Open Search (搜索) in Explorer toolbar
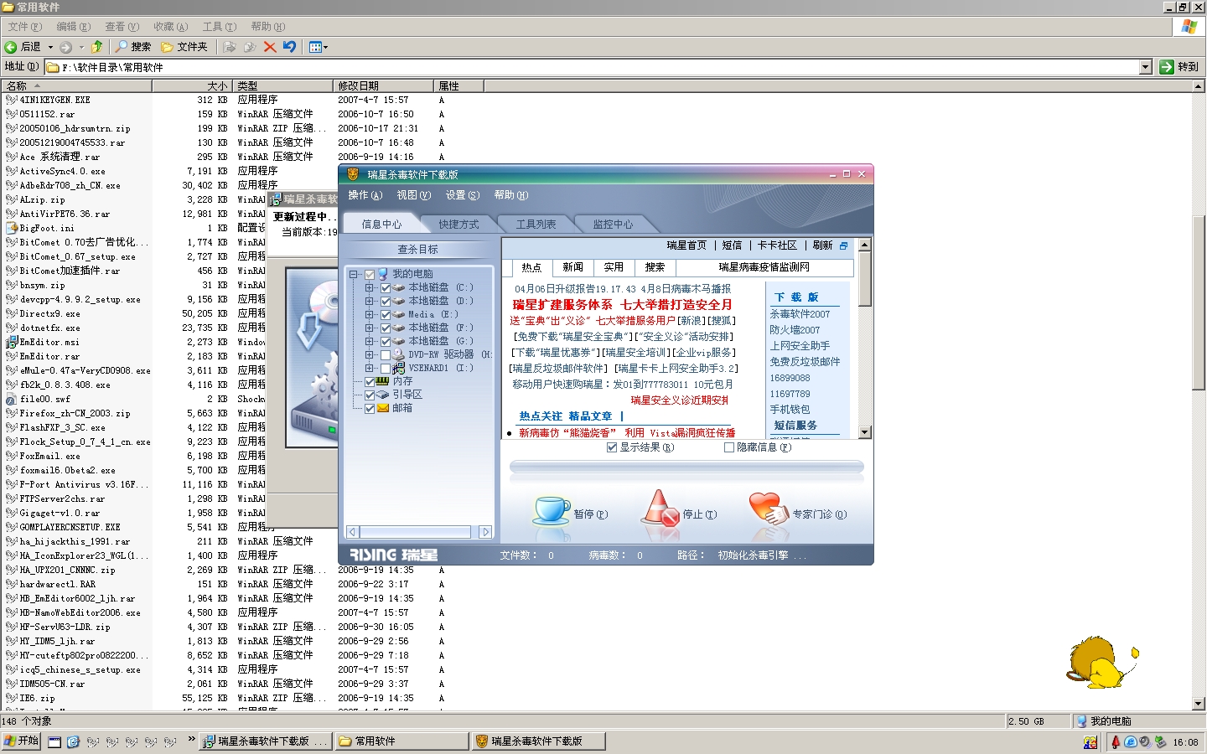Image resolution: width=1207 pixels, height=754 pixels. pyautogui.click(x=133, y=47)
